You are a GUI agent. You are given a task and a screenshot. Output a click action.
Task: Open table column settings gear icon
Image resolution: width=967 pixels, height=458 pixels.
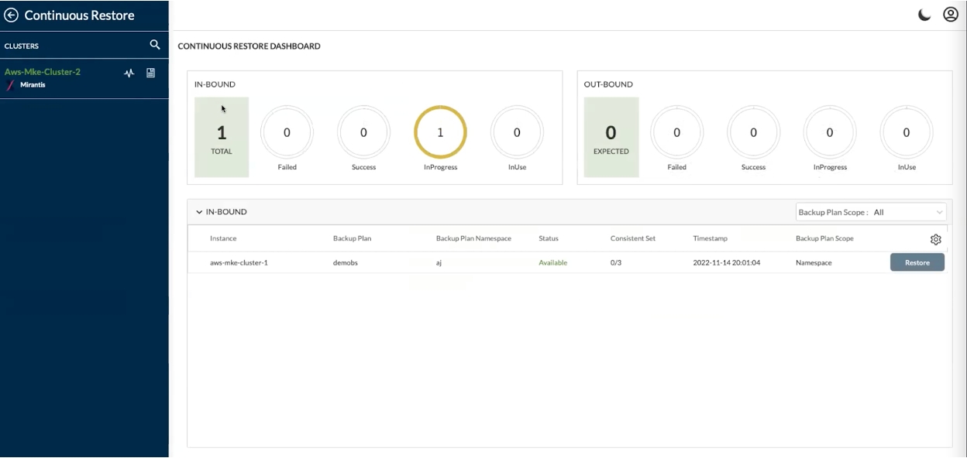point(935,240)
